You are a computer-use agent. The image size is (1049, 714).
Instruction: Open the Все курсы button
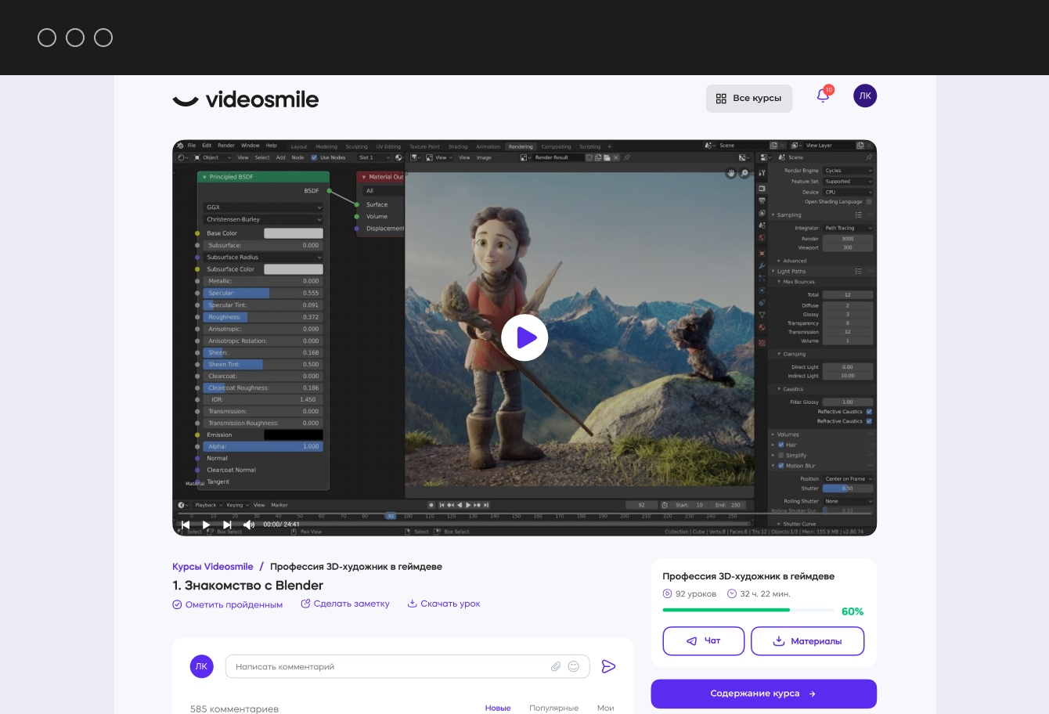pos(749,99)
